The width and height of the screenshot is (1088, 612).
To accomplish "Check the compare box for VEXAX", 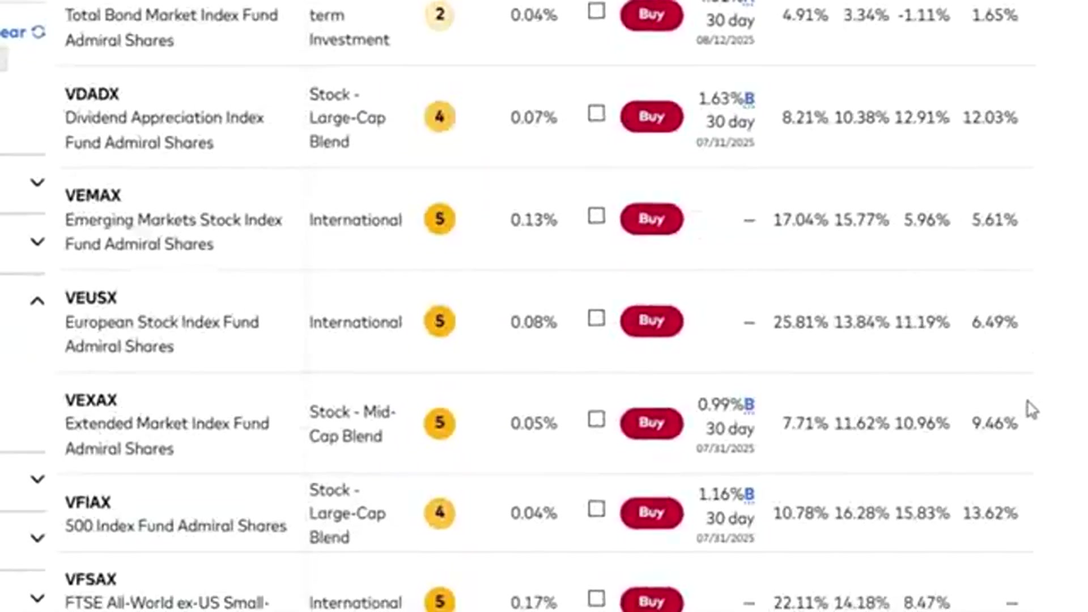I will pos(596,419).
